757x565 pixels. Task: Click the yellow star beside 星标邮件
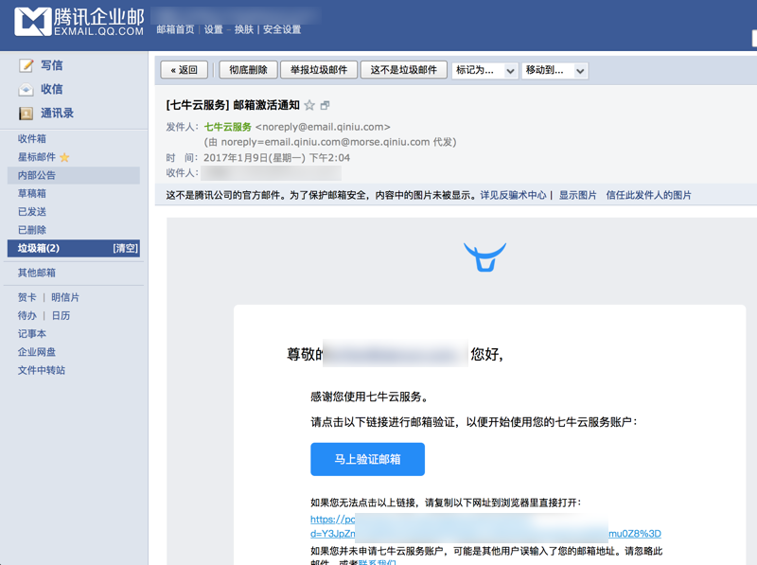click(x=64, y=157)
